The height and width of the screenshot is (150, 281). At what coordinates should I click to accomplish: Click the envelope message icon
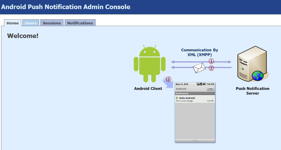click(199, 68)
